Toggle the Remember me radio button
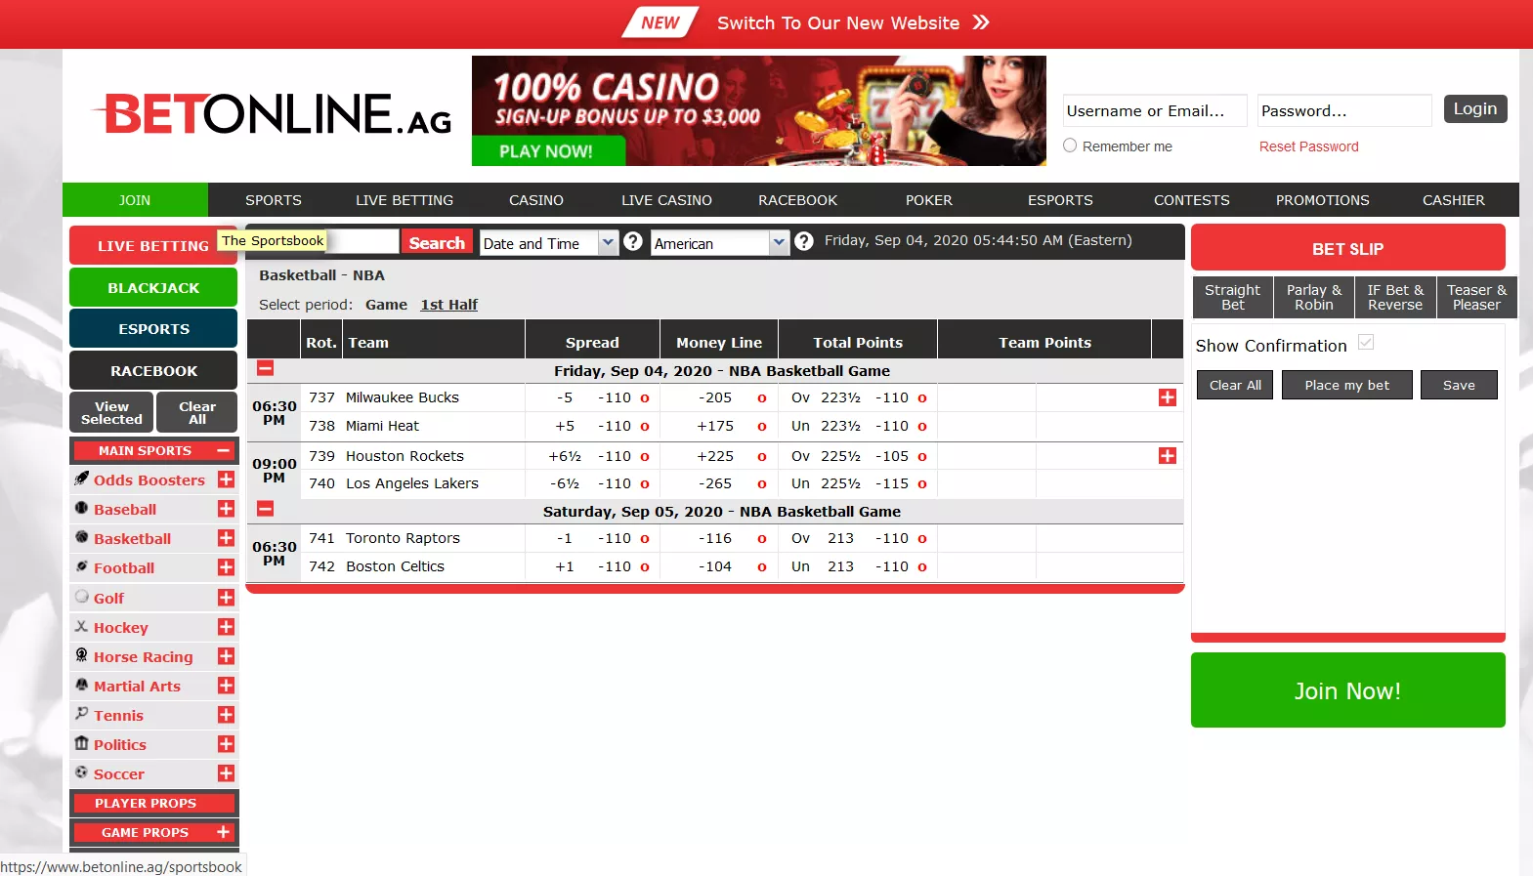This screenshot has width=1533, height=876. [x=1070, y=146]
